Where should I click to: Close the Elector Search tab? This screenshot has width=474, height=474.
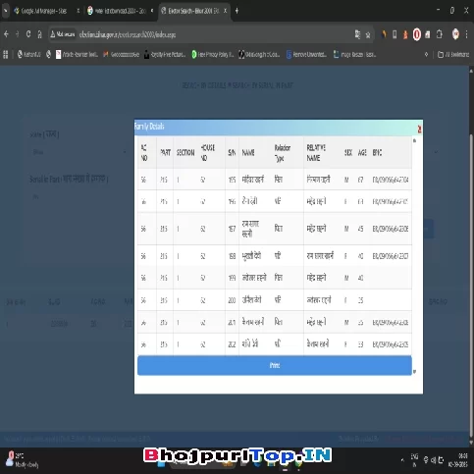[x=225, y=11]
